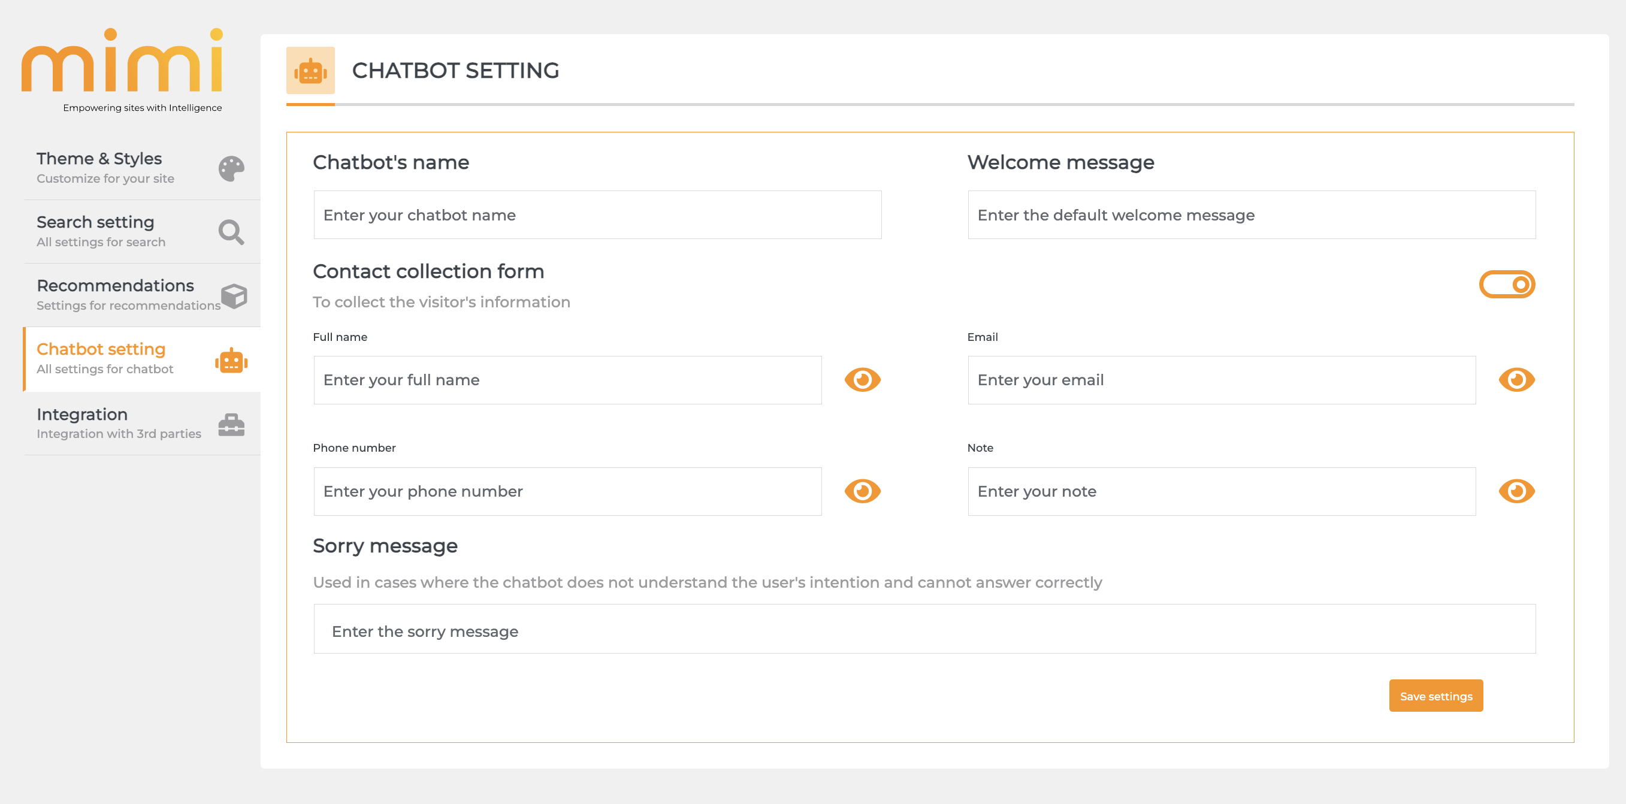
Task: Hide the Phone number field via eye icon
Action: point(862,491)
